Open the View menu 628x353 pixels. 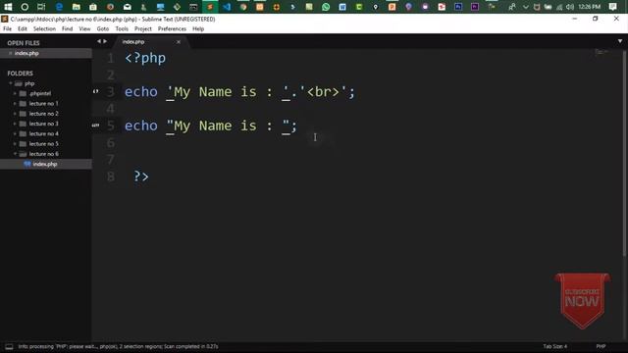84,28
